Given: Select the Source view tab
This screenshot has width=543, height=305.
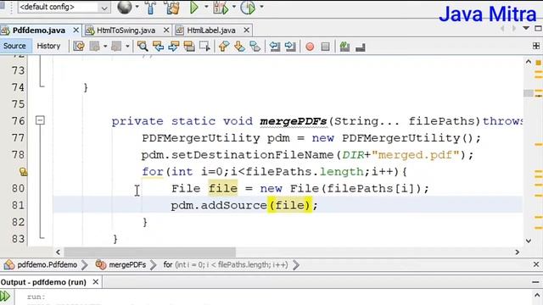Looking at the screenshot, I should coord(14,46).
